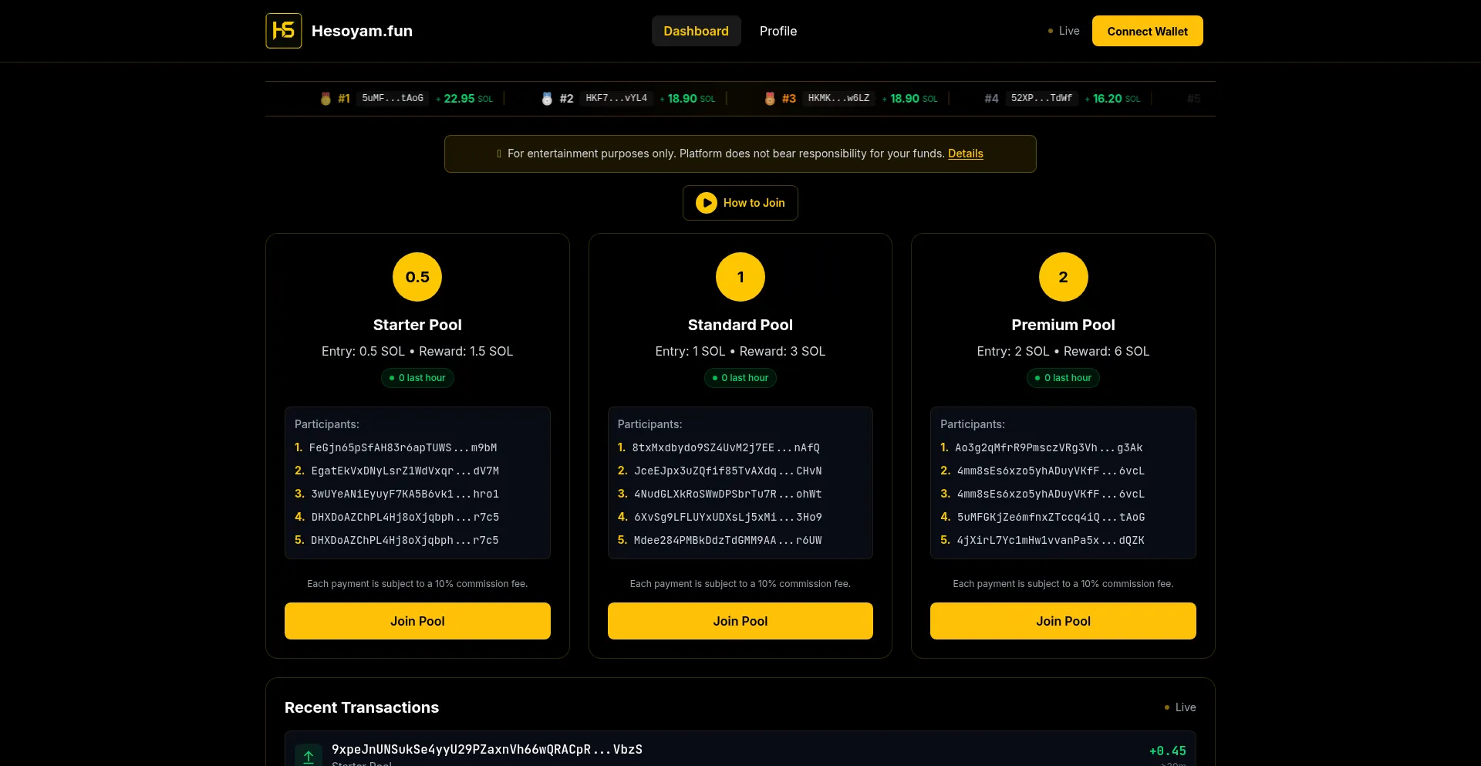Open the Dashboard tab
Image resolution: width=1481 pixels, height=766 pixels.
click(x=696, y=31)
